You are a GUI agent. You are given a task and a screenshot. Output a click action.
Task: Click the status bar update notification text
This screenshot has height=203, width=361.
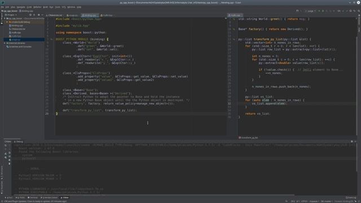pos(35,201)
